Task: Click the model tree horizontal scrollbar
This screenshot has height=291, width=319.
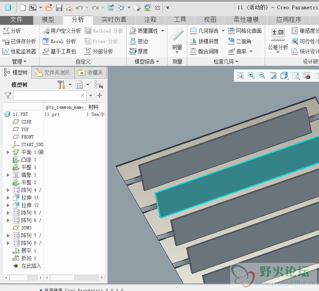Action: coord(24,278)
